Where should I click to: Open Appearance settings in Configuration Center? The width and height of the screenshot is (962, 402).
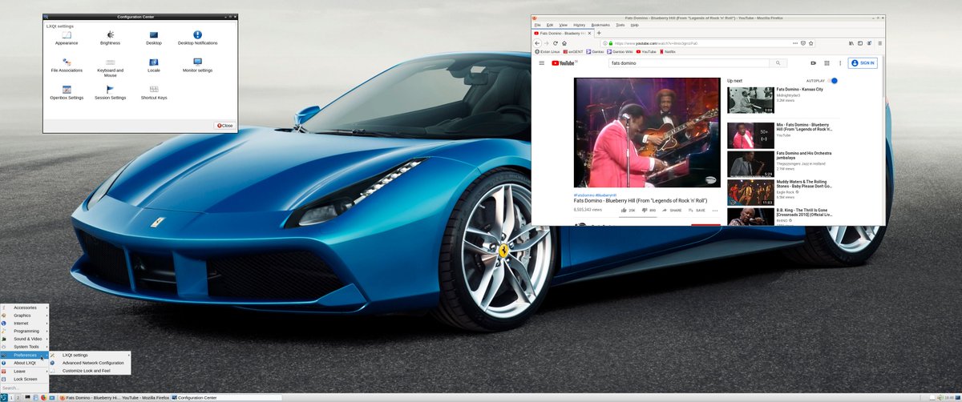(x=67, y=38)
